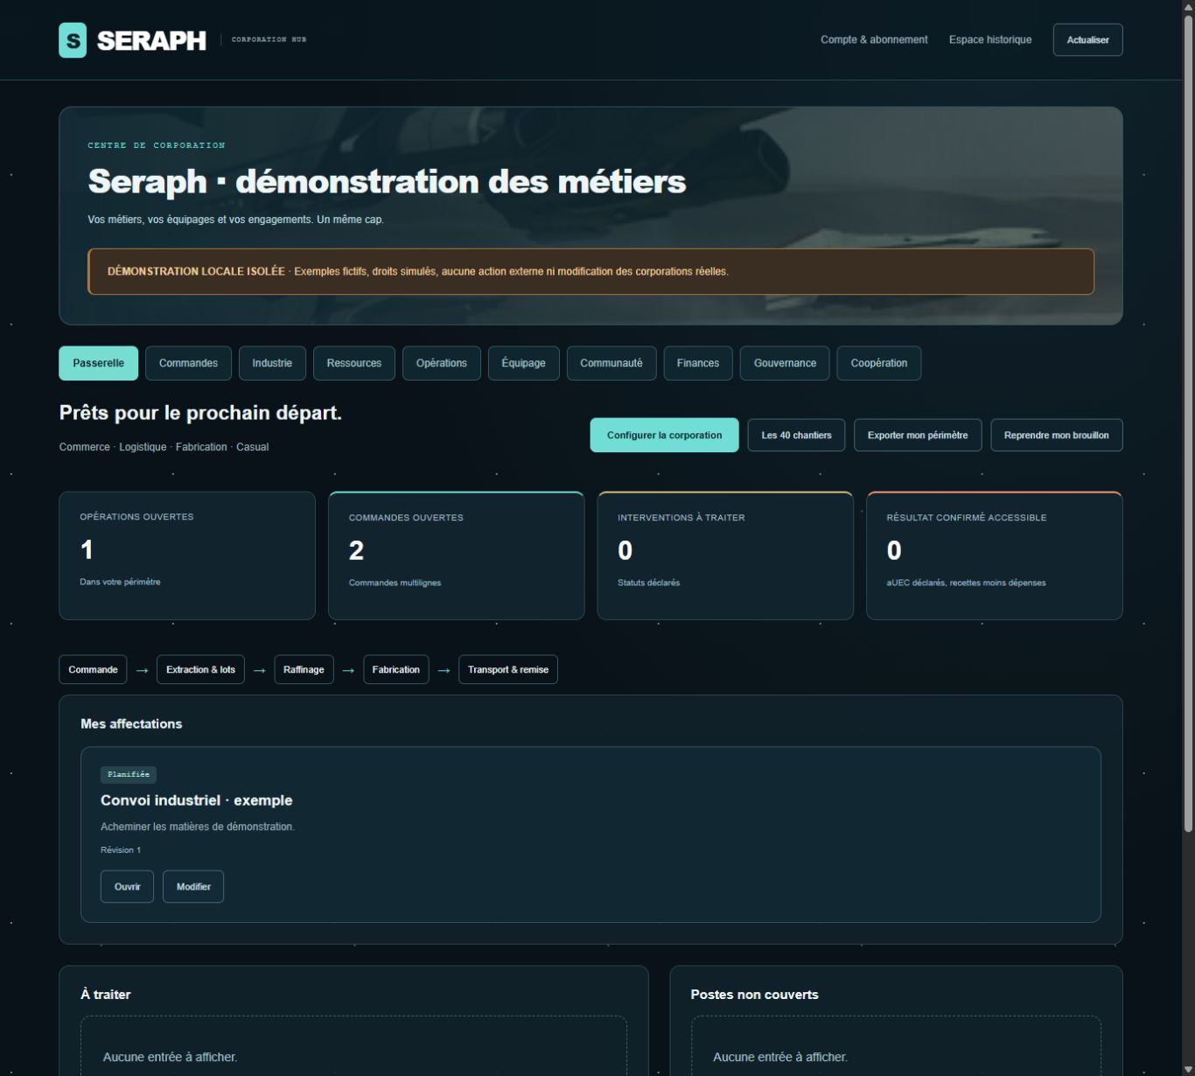Image resolution: width=1195 pixels, height=1076 pixels.
Task: Click Exporter mon périmètre
Action: tap(918, 435)
